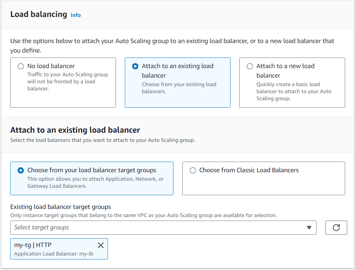Viewport: 355px width, 270px height.
Task: Click the Attach to new load balancer card
Action: (x=292, y=83)
